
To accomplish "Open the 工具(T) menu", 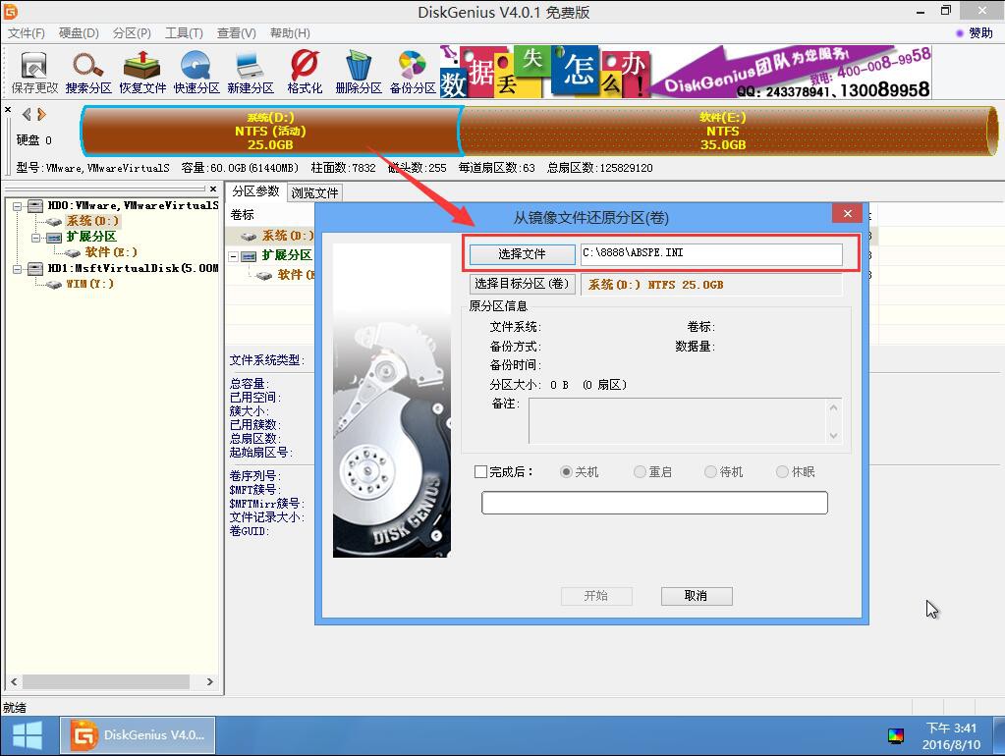I will click(181, 32).
